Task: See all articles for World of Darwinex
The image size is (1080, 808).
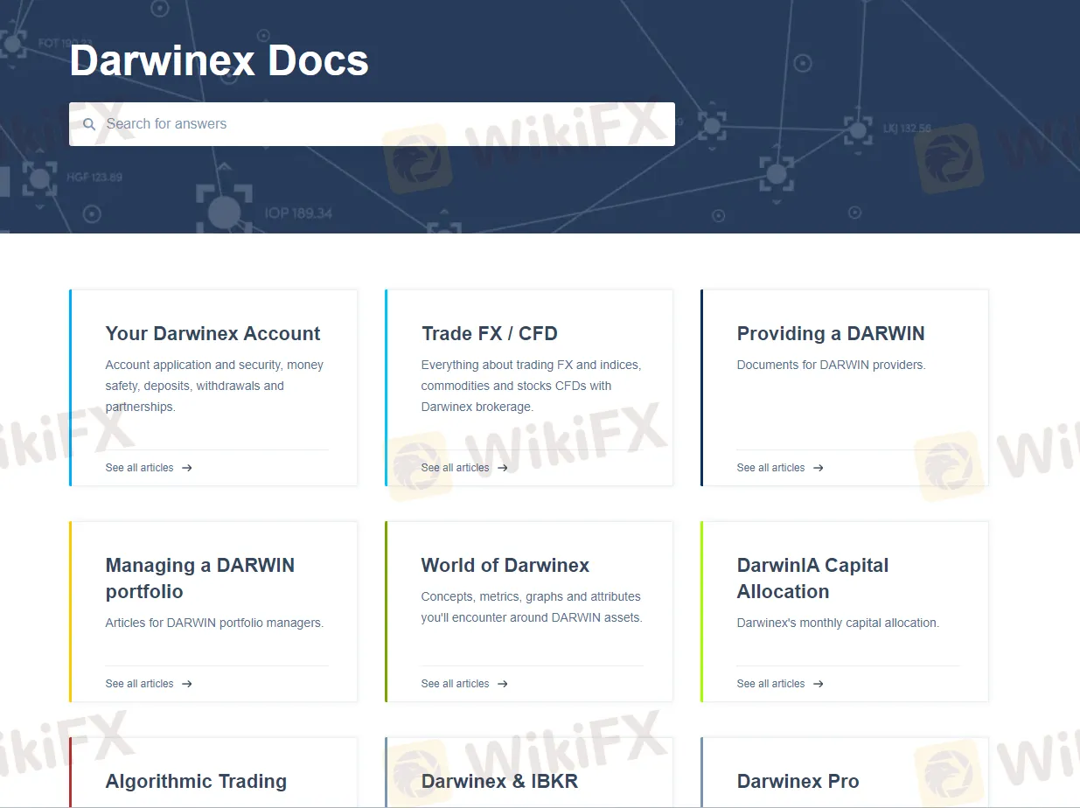Action: 455,684
